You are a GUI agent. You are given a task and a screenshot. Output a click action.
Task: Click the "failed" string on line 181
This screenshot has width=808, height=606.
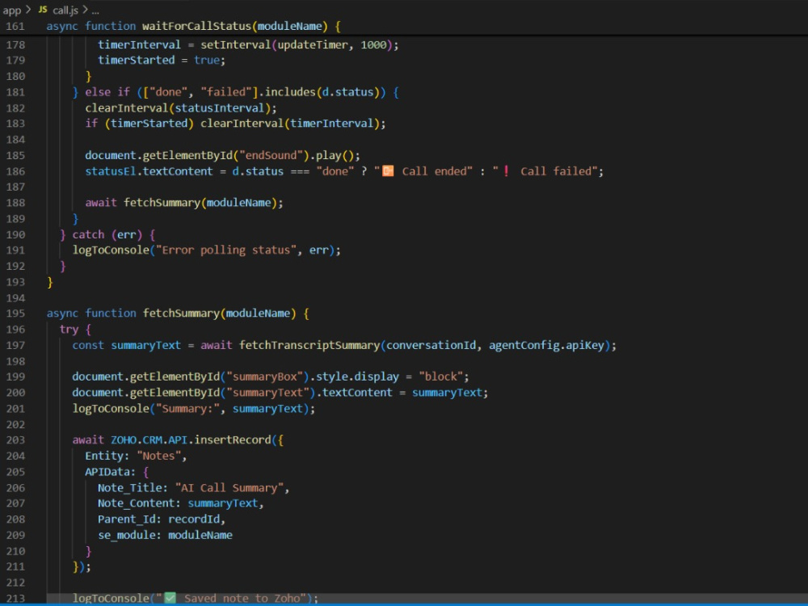pos(226,92)
